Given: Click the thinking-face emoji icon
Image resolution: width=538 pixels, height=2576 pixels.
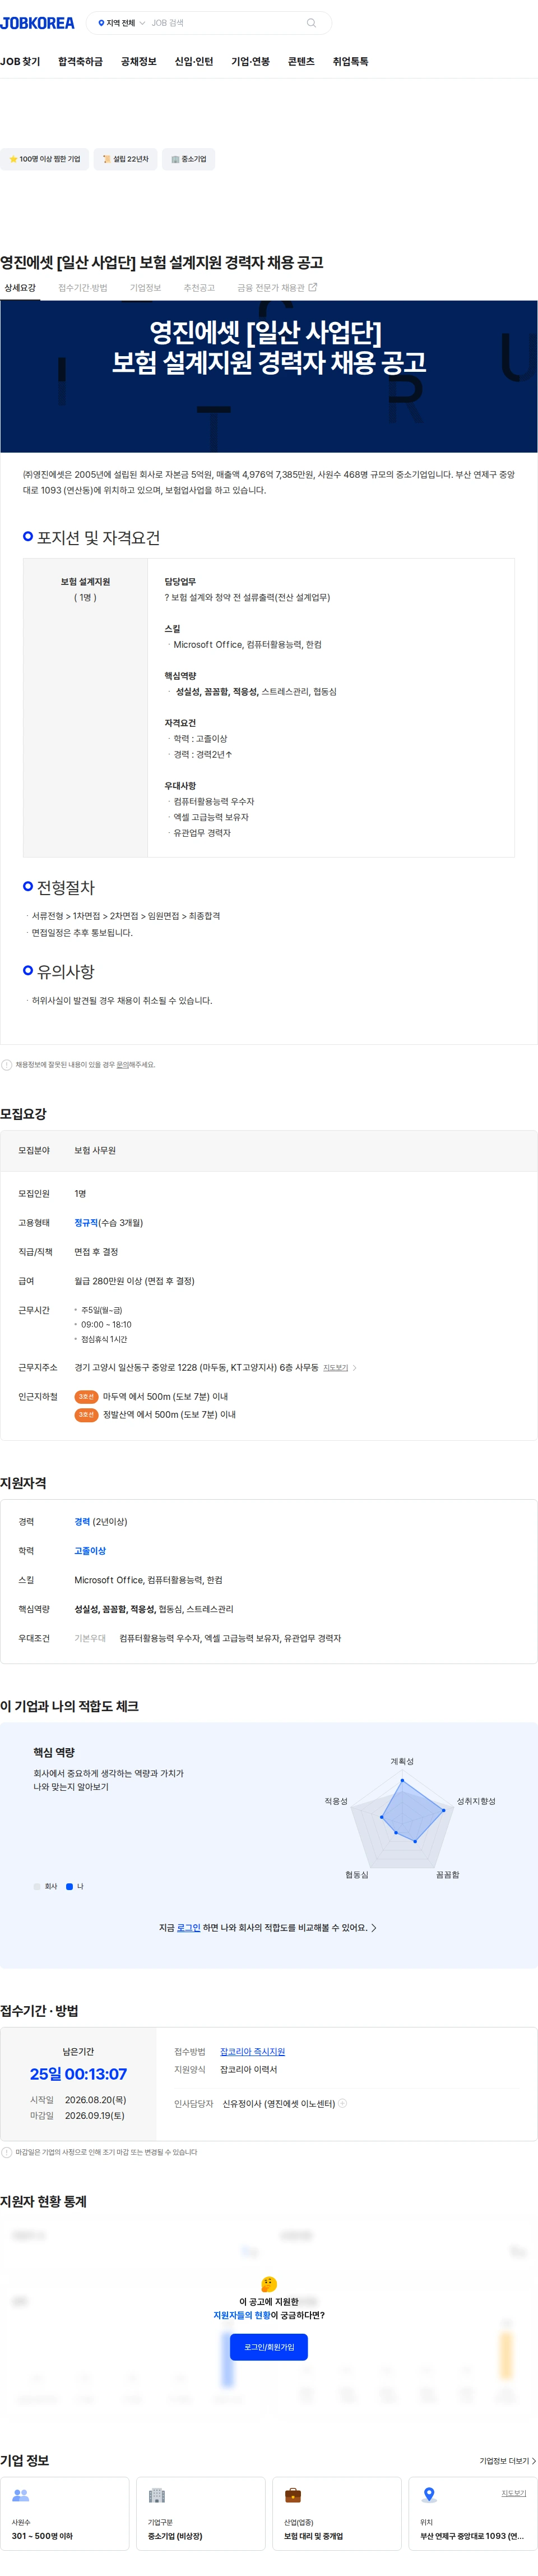Looking at the screenshot, I should 268,2284.
